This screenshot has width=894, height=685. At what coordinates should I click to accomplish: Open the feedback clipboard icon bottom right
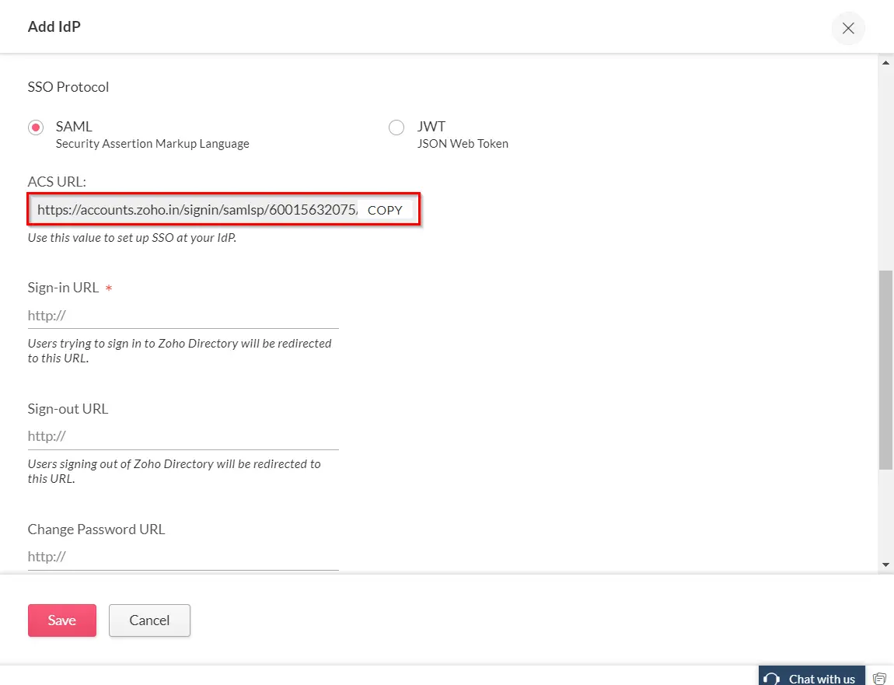pos(881,677)
